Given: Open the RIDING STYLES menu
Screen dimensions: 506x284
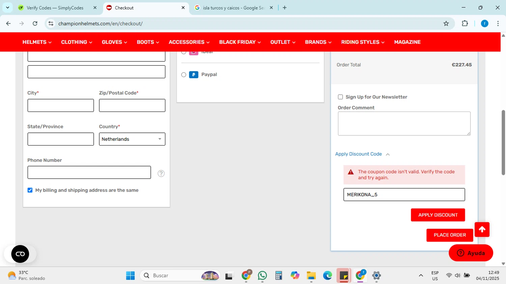Looking at the screenshot, I should click(x=363, y=42).
